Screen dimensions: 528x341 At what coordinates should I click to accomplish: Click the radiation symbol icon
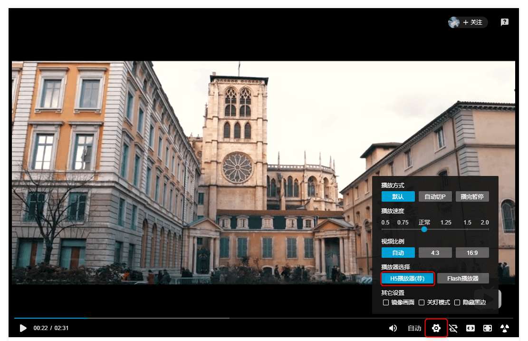point(505,328)
